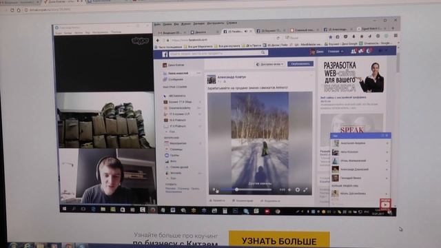The image size is (441, 248).
Task: Click the Firefox home icon
Action: pos(362,37)
